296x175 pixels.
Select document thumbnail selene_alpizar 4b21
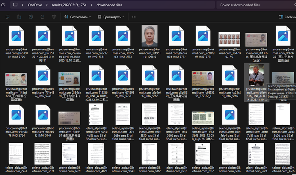click(96, 154)
